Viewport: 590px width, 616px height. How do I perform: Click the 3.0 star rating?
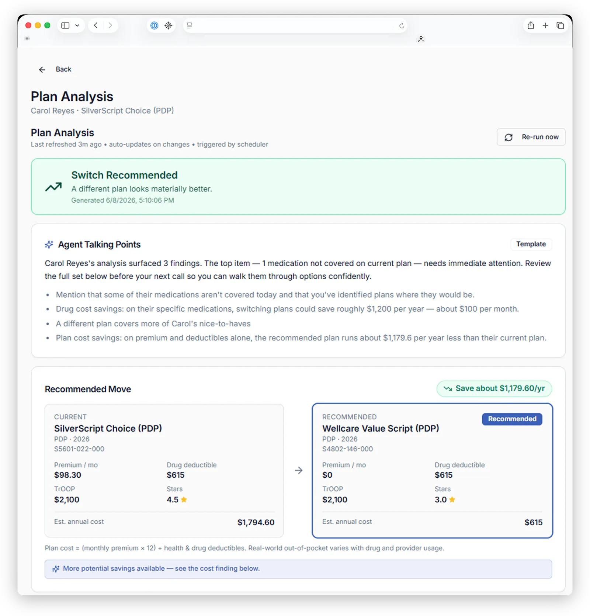[x=445, y=500]
